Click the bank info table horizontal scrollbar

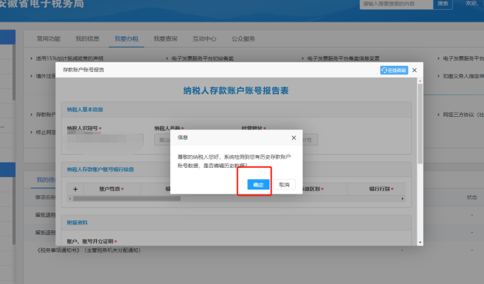click(x=126, y=199)
